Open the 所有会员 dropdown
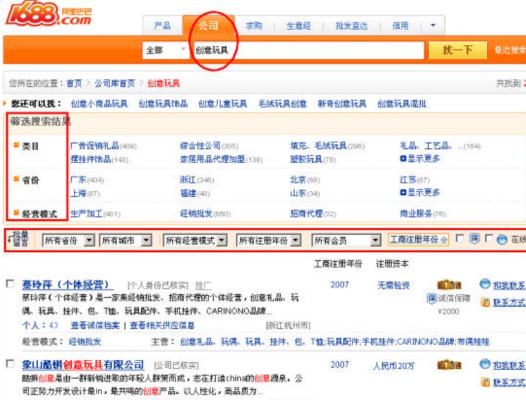The width and height of the screenshot is (526, 400). 346,240
